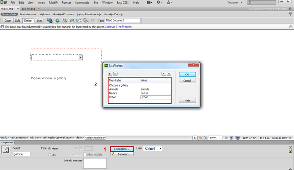The height and width of the screenshot is (170, 294).
Task: Click the Properties panel options menu icon
Action: pyautogui.click(x=291, y=142)
